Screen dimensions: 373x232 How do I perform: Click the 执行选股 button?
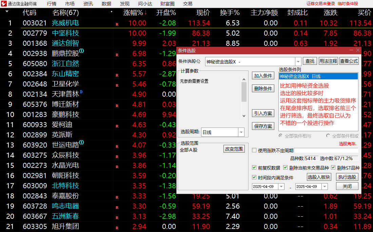tap(347, 177)
